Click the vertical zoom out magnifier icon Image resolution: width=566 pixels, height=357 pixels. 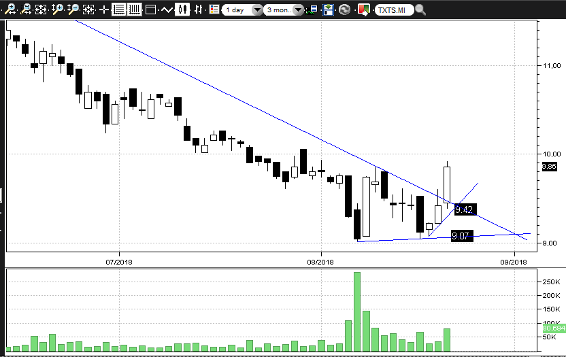point(73,10)
